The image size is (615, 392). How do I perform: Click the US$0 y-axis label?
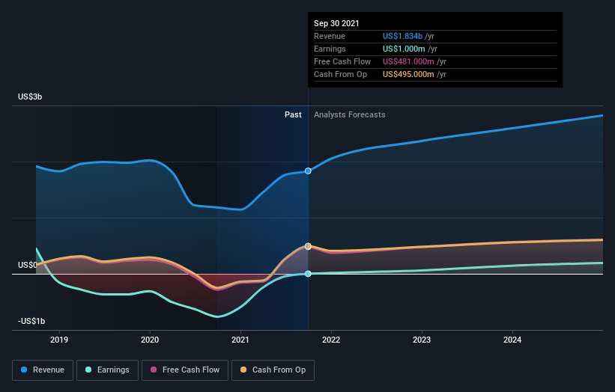pyautogui.click(x=28, y=265)
